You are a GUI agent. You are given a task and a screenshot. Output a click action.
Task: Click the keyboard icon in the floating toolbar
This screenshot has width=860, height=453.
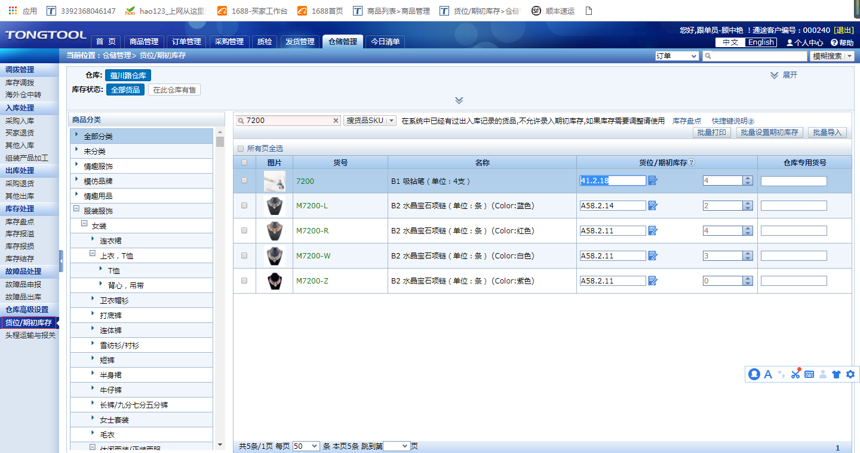(x=809, y=374)
